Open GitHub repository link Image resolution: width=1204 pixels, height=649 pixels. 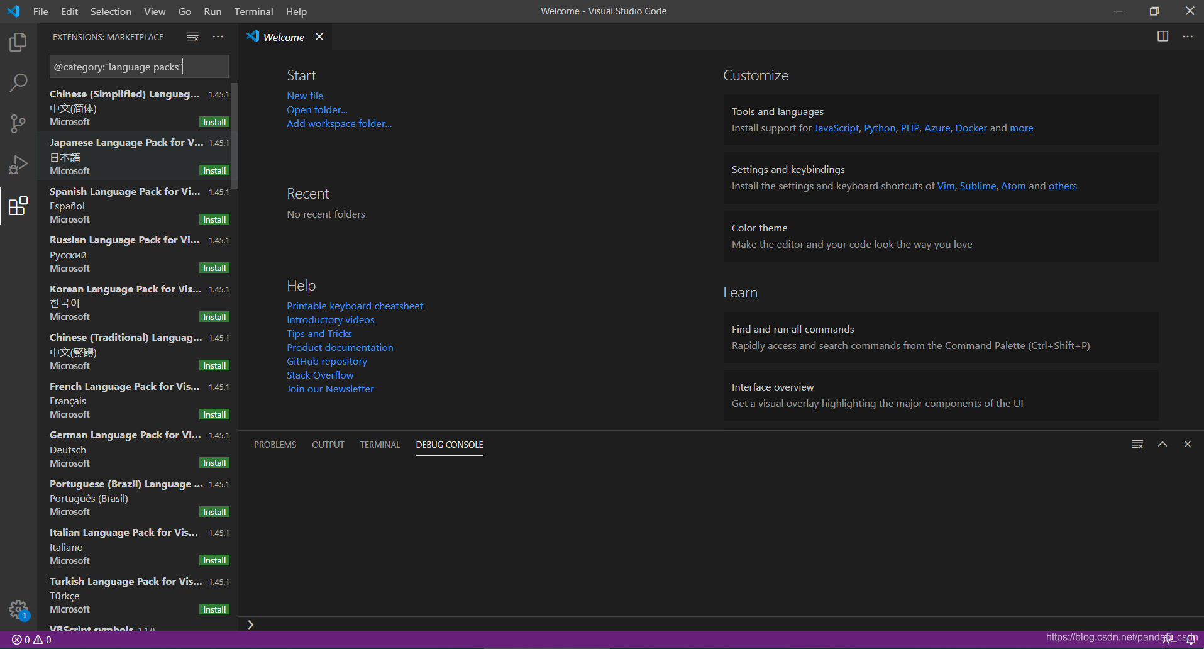pos(327,361)
